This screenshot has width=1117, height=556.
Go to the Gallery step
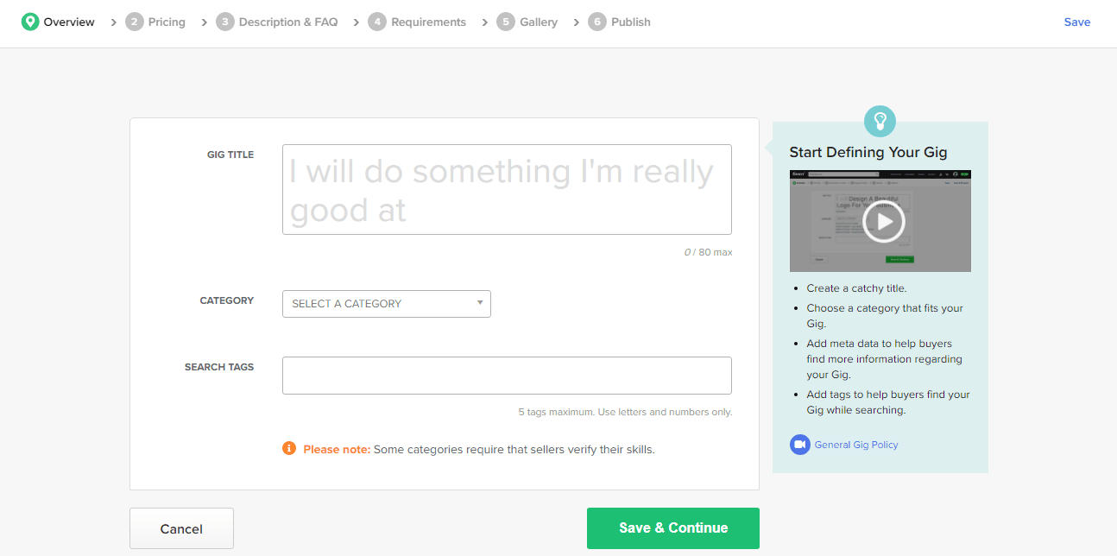[x=539, y=22]
